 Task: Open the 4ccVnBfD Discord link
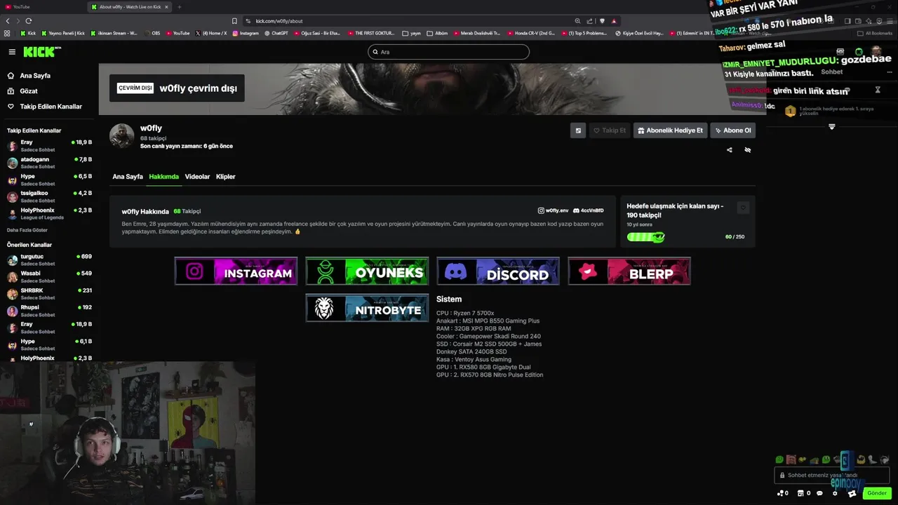click(588, 210)
